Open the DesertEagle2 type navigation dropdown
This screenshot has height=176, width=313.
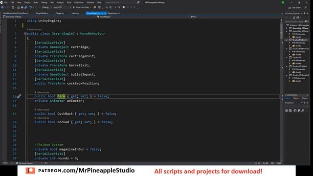tap(142, 17)
